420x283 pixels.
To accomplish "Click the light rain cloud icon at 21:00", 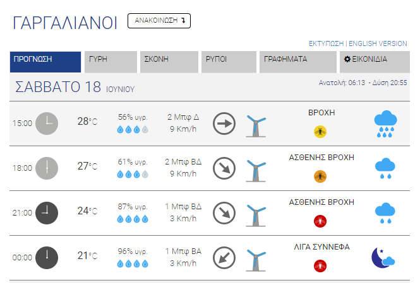I will point(385,213).
